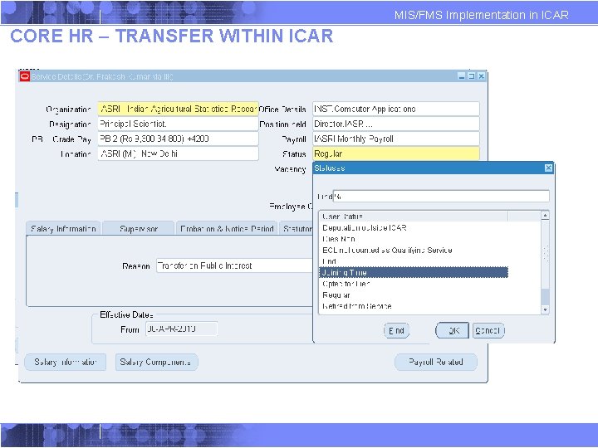598x448 pixels.
Task: Select 'End' status entry
Action: click(414, 261)
